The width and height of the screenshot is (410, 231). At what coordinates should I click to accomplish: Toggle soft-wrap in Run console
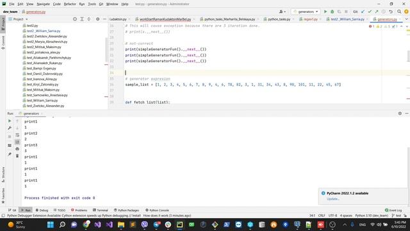click(x=17, y=135)
